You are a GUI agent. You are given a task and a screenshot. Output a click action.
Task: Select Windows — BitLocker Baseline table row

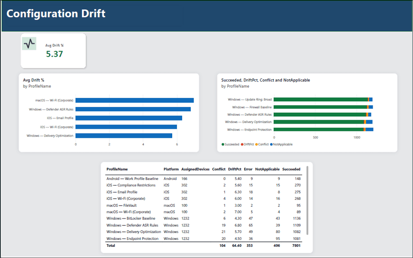coord(203,219)
